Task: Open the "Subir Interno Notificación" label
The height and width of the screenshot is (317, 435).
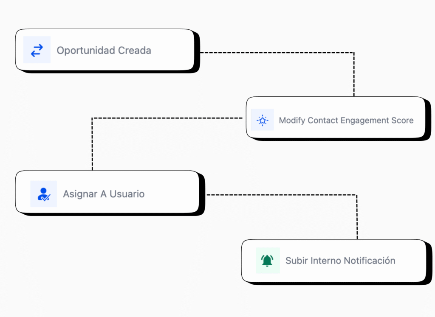Action: pyautogui.click(x=340, y=261)
